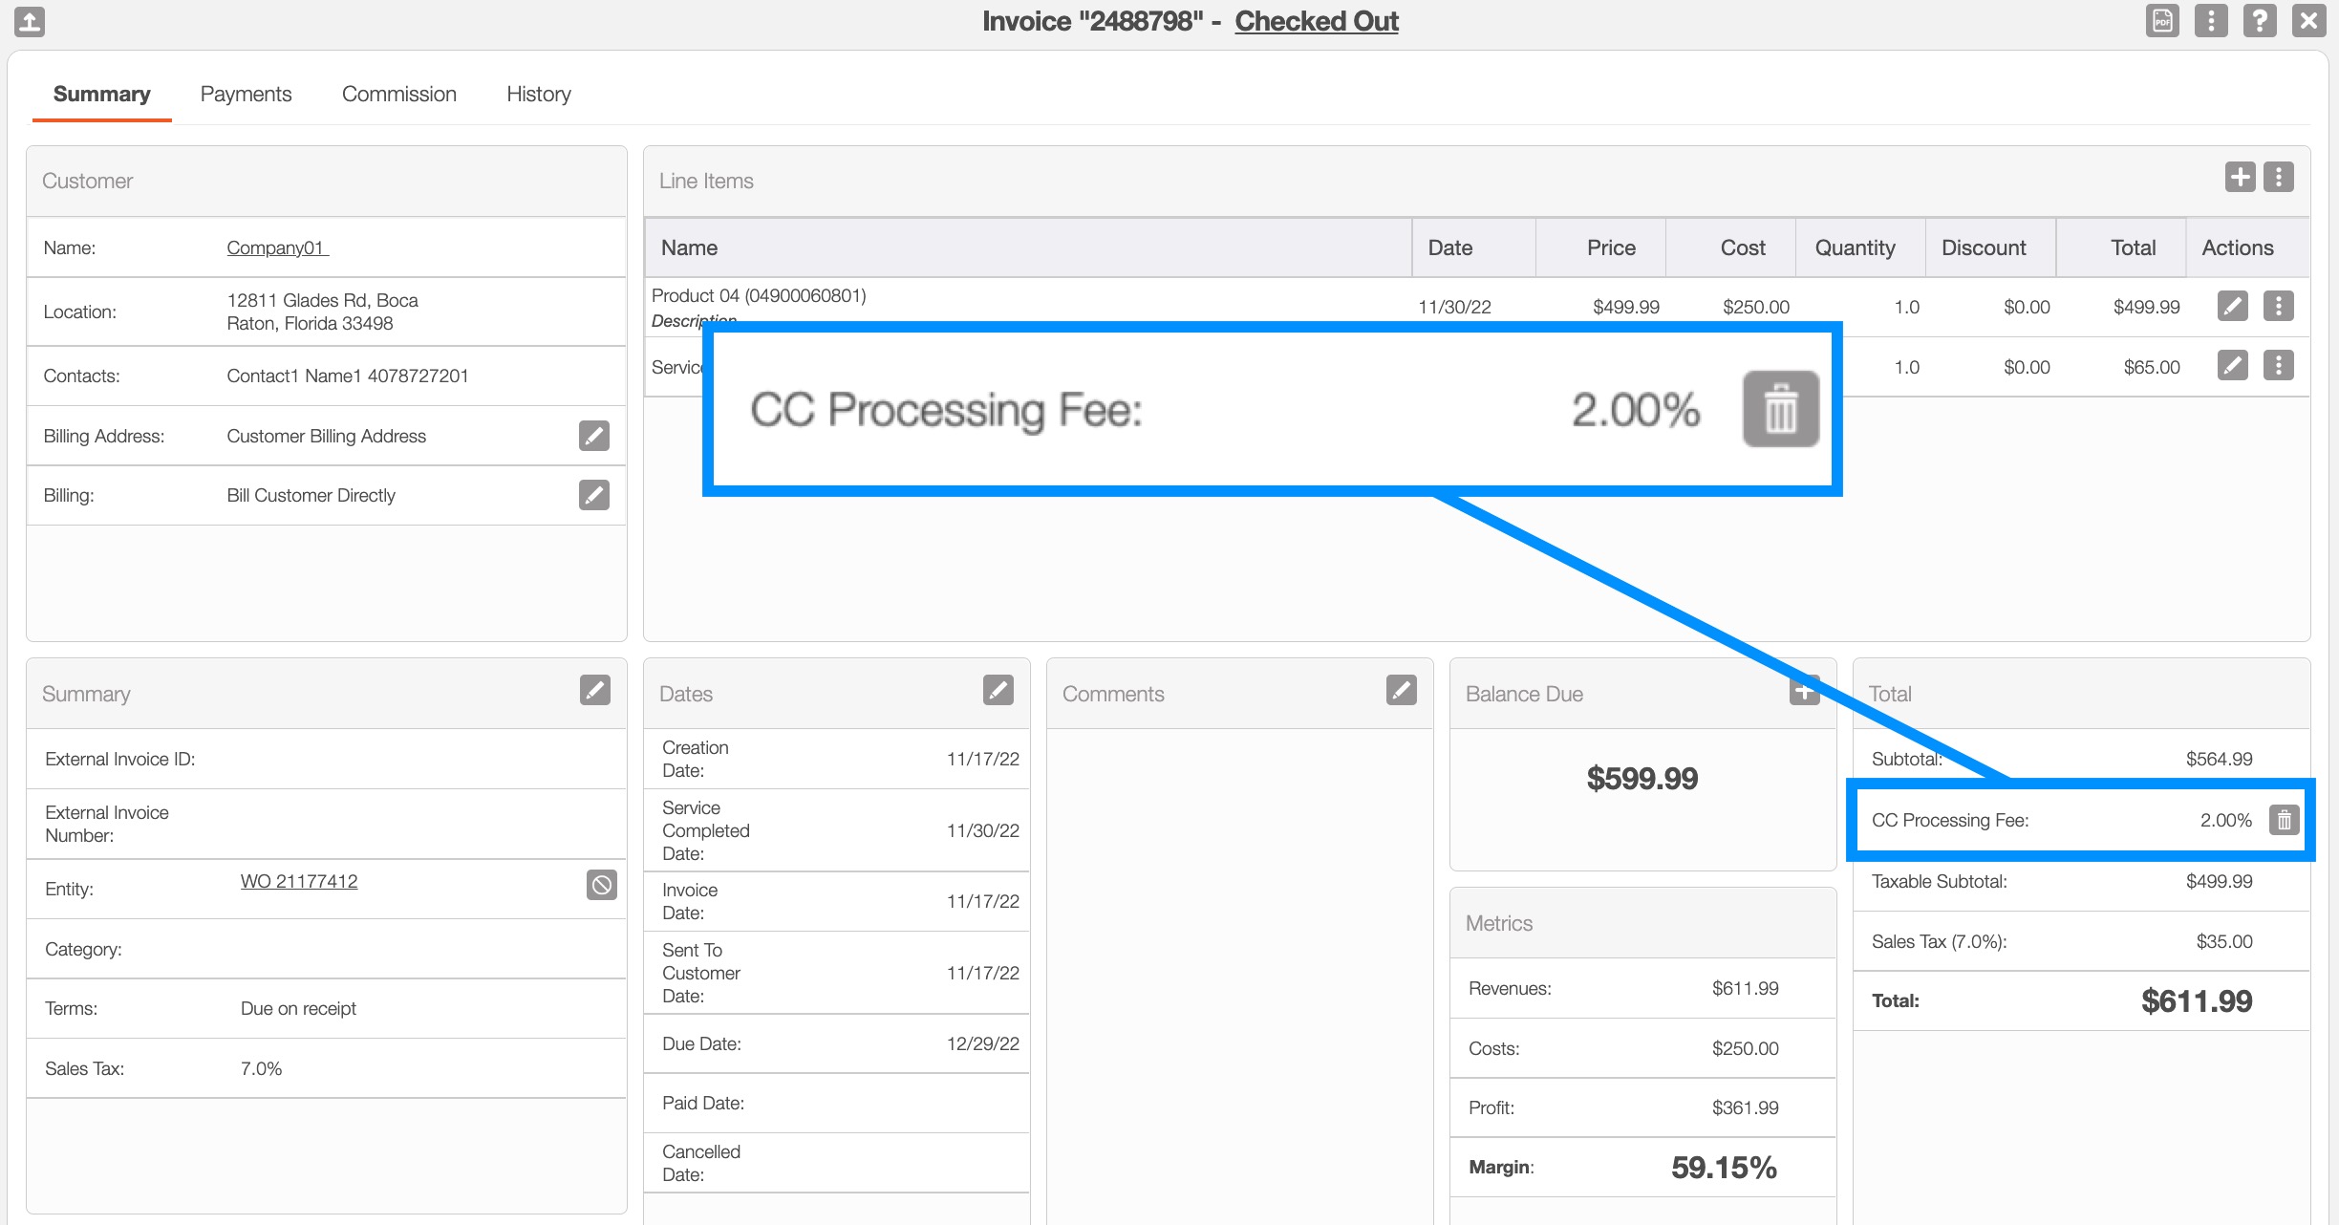Open the Company01 customer link
This screenshot has height=1225, width=2339.
[x=276, y=247]
